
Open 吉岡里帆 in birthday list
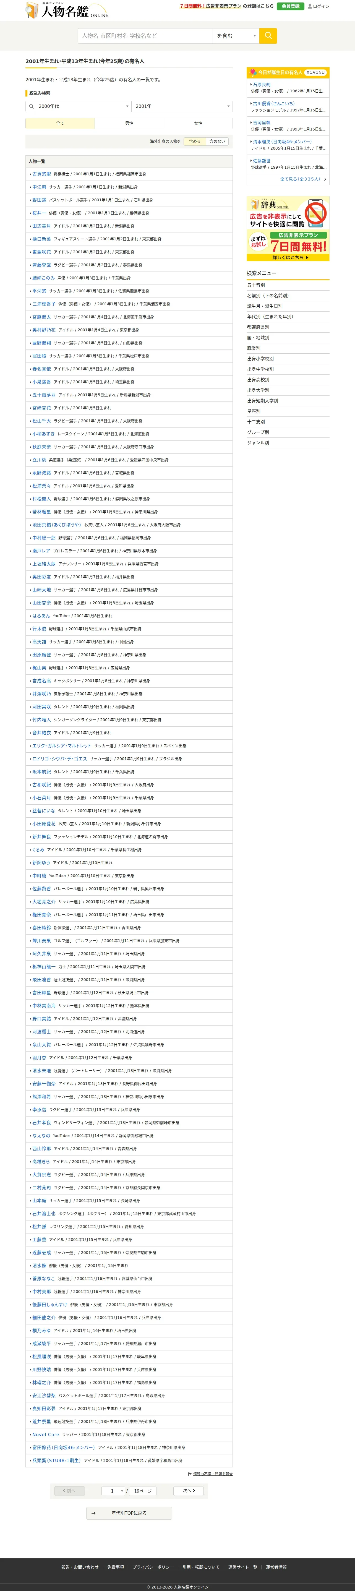[x=262, y=123]
